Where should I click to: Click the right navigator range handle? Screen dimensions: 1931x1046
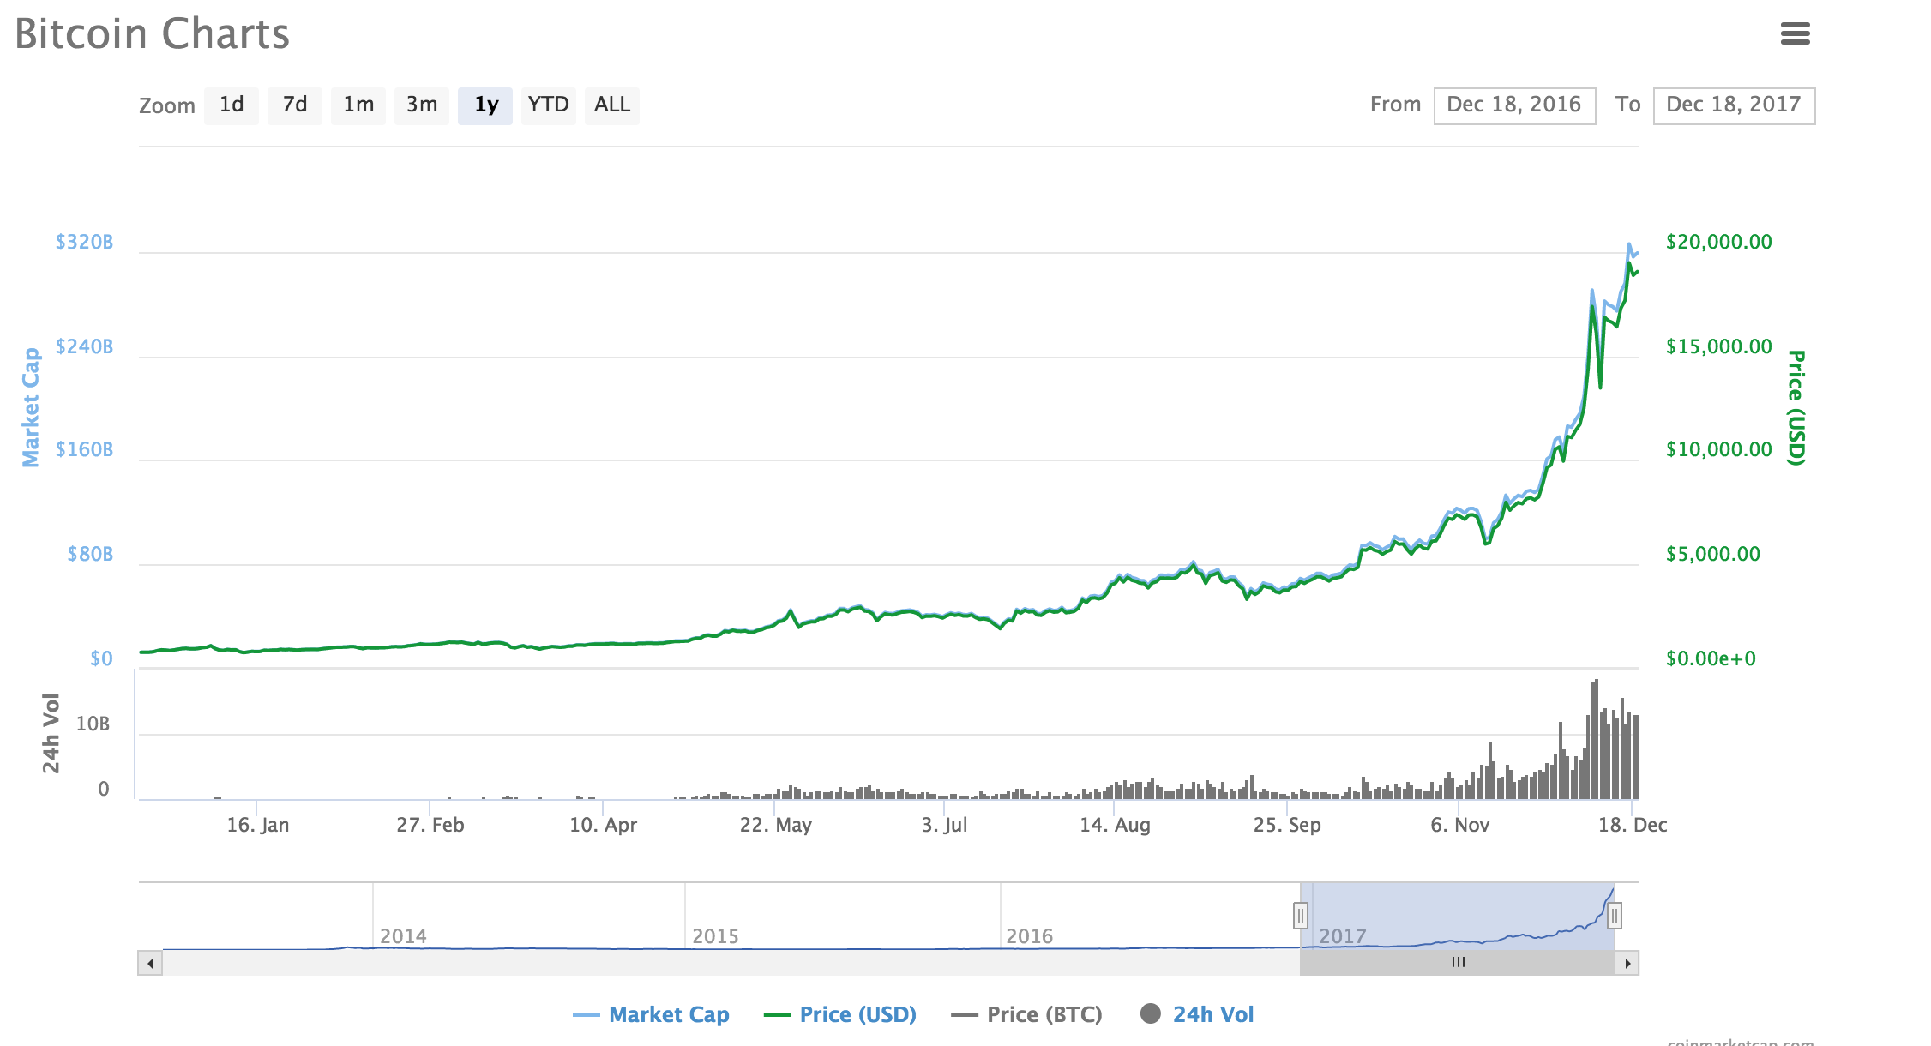point(1615,916)
